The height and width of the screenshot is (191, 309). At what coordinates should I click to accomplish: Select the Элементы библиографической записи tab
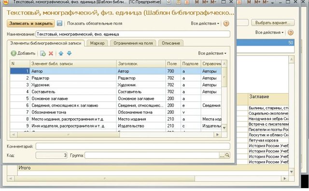point(46,43)
